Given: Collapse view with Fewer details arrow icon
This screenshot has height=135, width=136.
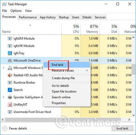Looking at the screenshot, I should click(5, 128).
